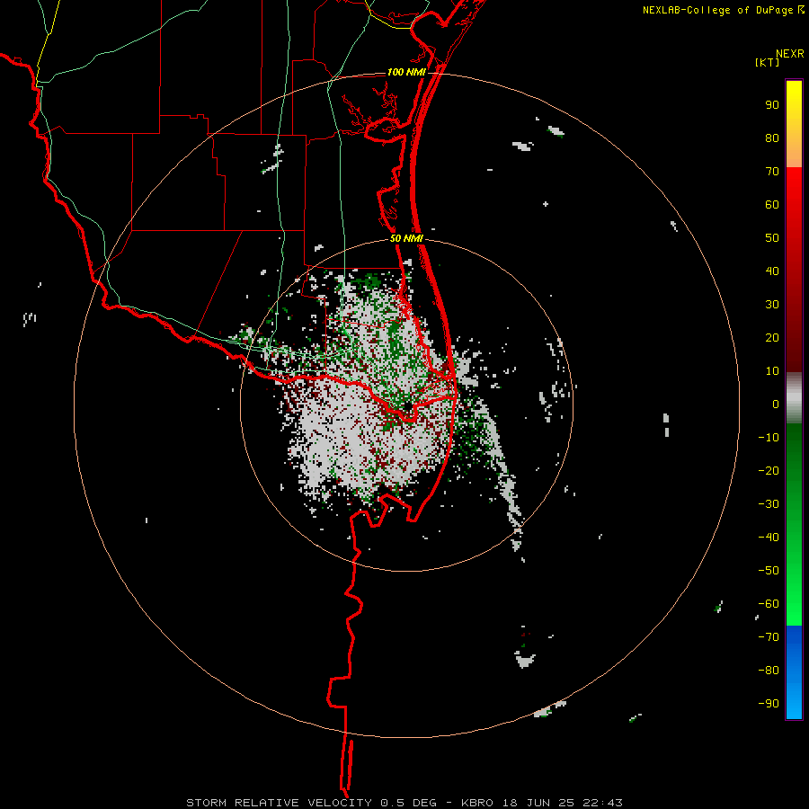Screen dimensions: 809x809
Task: Click the 0 value on the velocity scale
Action: click(x=776, y=404)
